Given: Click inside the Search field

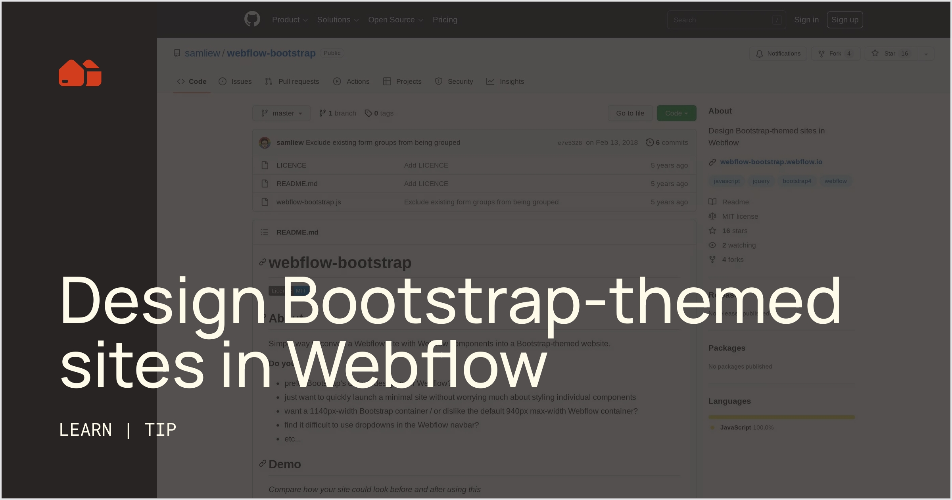Looking at the screenshot, I should point(726,19).
